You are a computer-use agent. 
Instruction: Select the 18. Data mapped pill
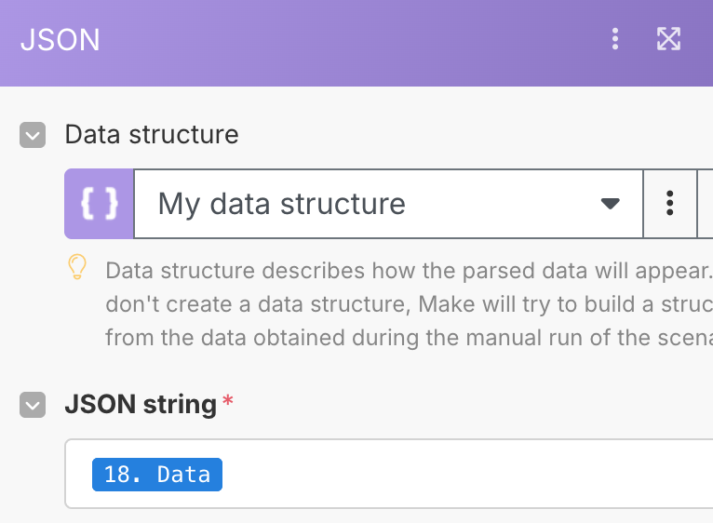(157, 475)
